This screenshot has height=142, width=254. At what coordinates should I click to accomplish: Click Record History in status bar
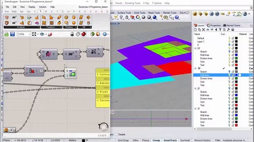tap(202, 140)
